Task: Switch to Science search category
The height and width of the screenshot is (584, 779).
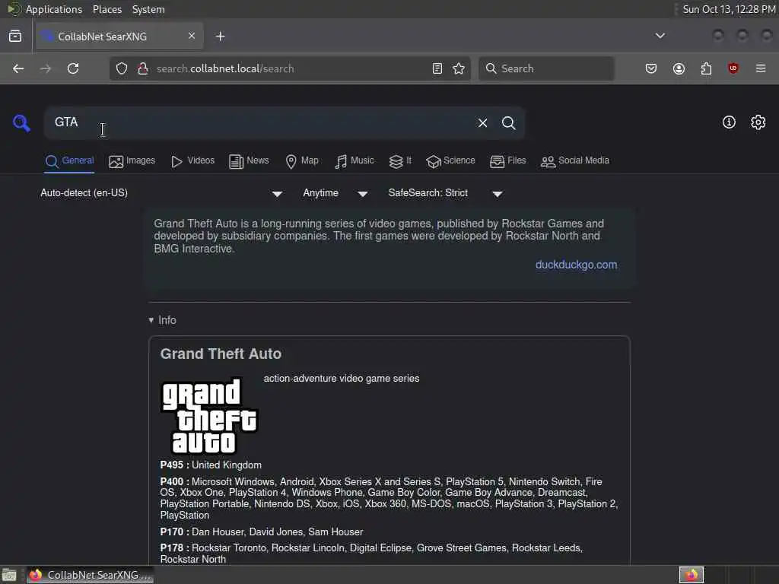Action: [450, 161]
